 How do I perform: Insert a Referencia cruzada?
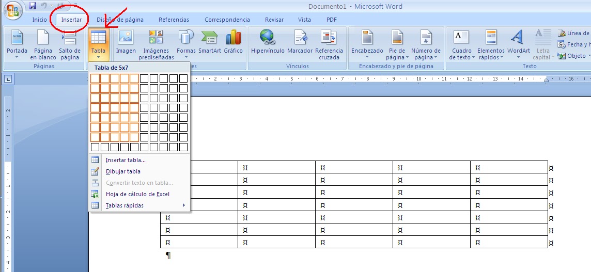click(x=329, y=44)
